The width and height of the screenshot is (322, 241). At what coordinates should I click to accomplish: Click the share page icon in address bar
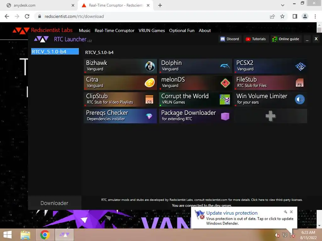coord(272,16)
